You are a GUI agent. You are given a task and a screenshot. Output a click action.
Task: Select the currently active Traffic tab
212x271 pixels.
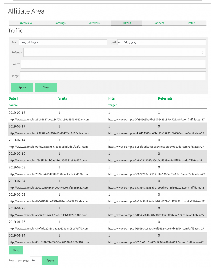tap(126, 23)
